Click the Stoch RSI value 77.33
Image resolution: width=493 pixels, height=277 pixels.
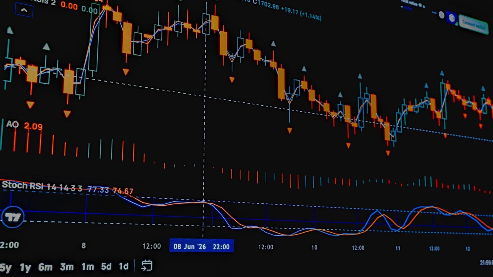[x=98, y=189]
